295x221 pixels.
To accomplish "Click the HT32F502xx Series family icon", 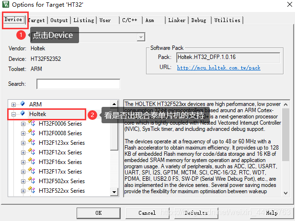I will (32, 181).
